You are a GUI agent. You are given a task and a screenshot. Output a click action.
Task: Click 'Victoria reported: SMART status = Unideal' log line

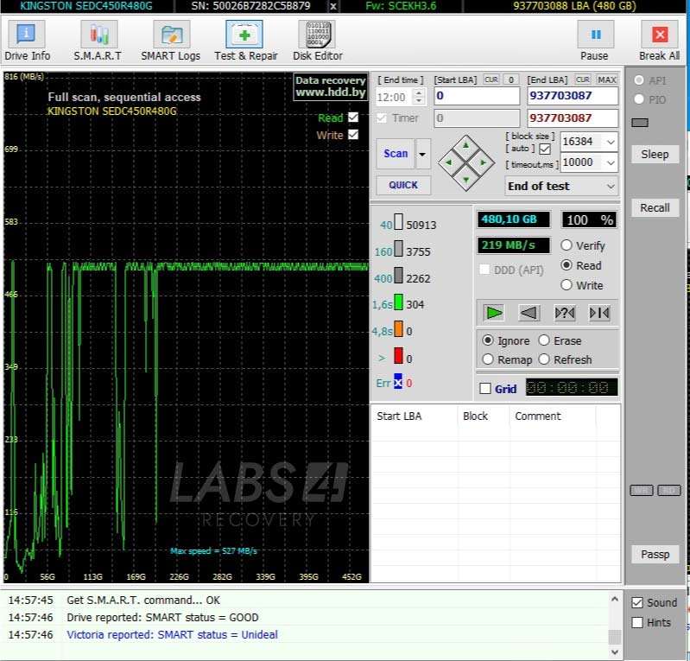pyautogui.click(x=172, y=634)
